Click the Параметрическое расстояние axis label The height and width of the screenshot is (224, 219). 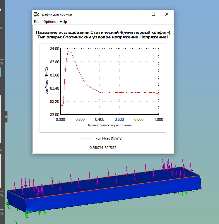pos(109,125)
